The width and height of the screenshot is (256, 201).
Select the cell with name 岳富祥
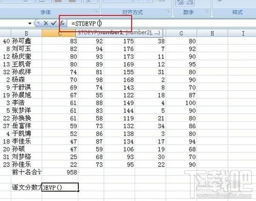[26, 126]
